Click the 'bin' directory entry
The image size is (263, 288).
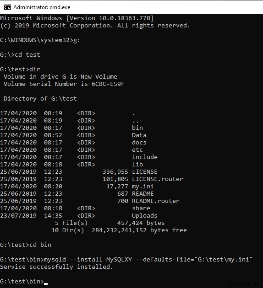click(x=137, y=128)
